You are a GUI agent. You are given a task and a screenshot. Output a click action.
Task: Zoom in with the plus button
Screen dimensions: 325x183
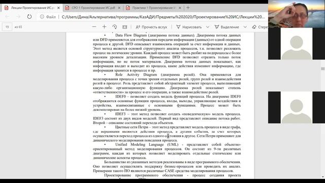click(x=104, y=27)
